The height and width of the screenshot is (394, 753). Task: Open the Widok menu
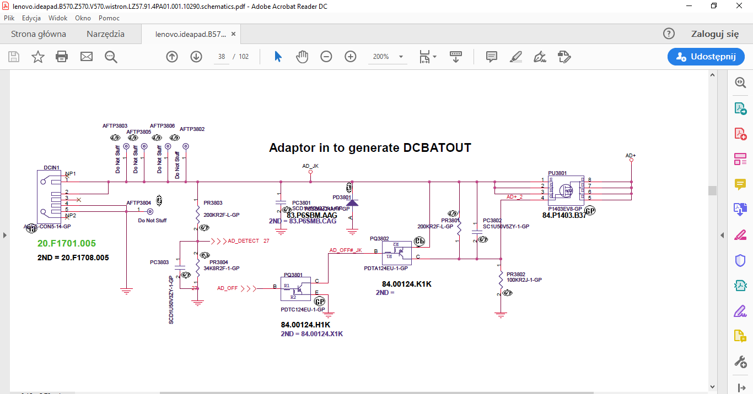[58, 18]
